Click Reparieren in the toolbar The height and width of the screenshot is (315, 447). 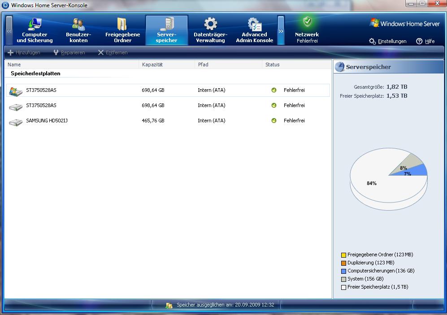[x=69, y=52]
